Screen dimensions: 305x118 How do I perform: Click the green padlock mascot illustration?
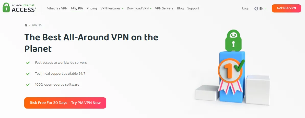233,41
